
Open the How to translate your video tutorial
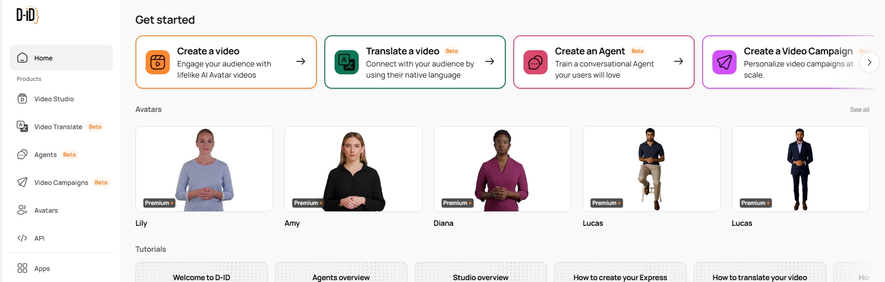[x=760, y=272]
